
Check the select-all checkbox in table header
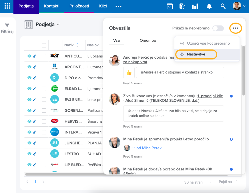click(x=44, y=45)
